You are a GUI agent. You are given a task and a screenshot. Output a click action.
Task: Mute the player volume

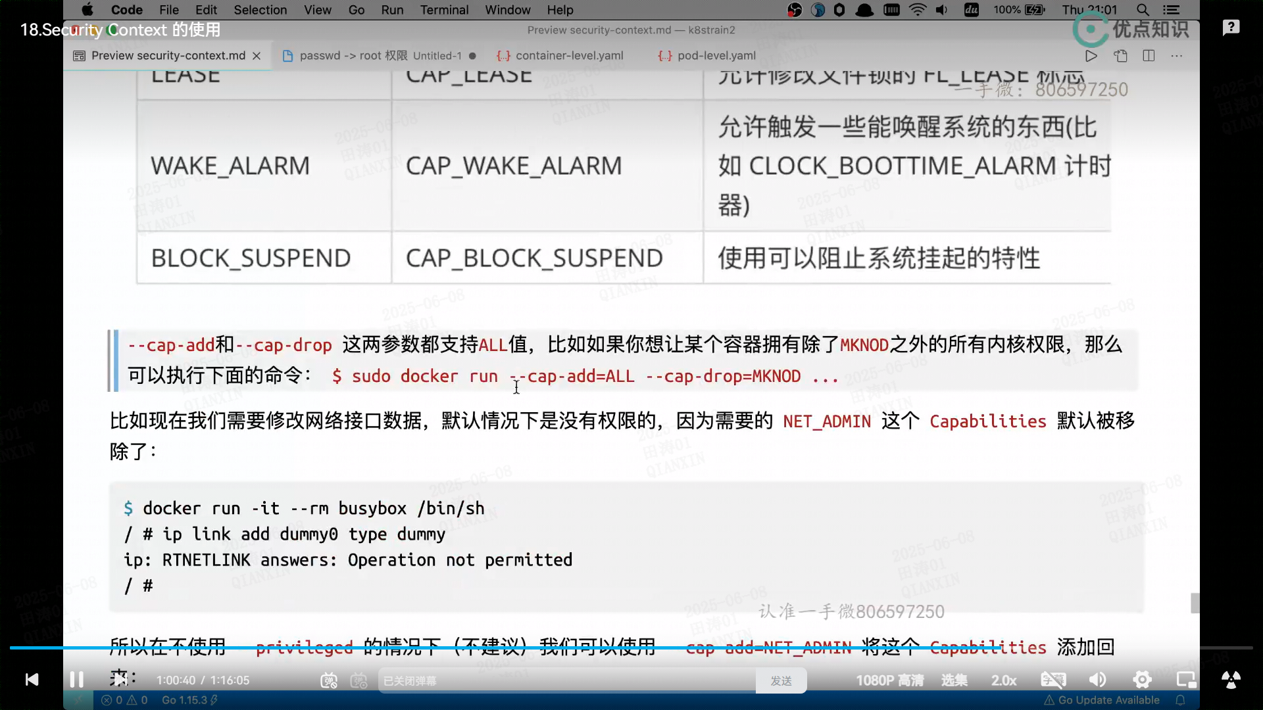1097,680
